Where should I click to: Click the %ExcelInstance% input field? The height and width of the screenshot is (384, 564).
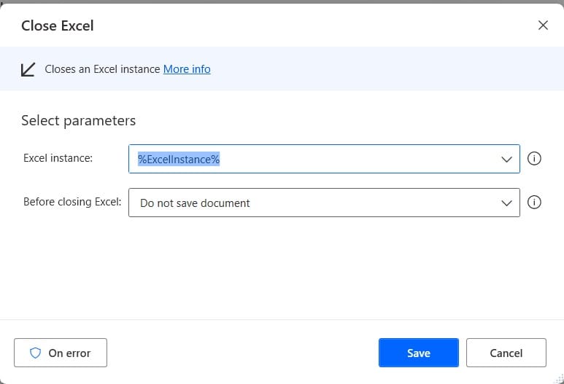(x=324, y=159)
